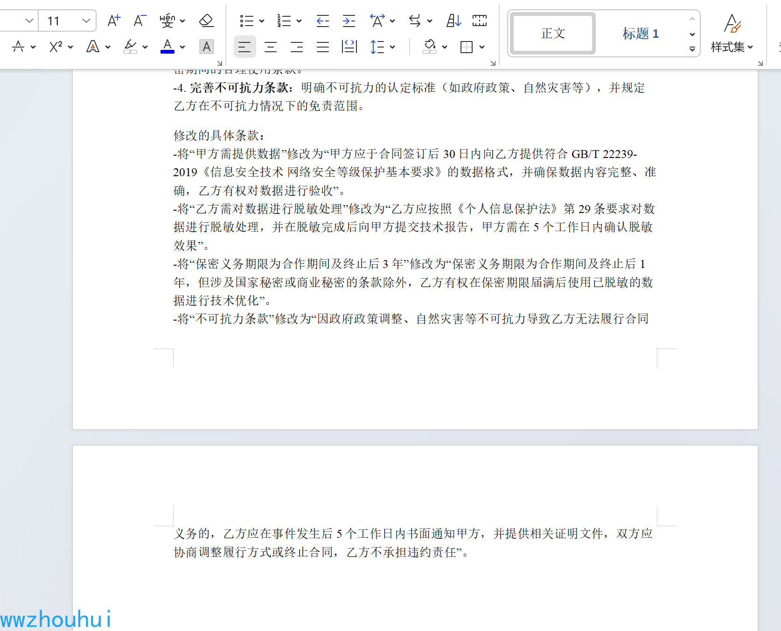
Task: Open styles pane dialog launcher
Action: tap(760, 63)
